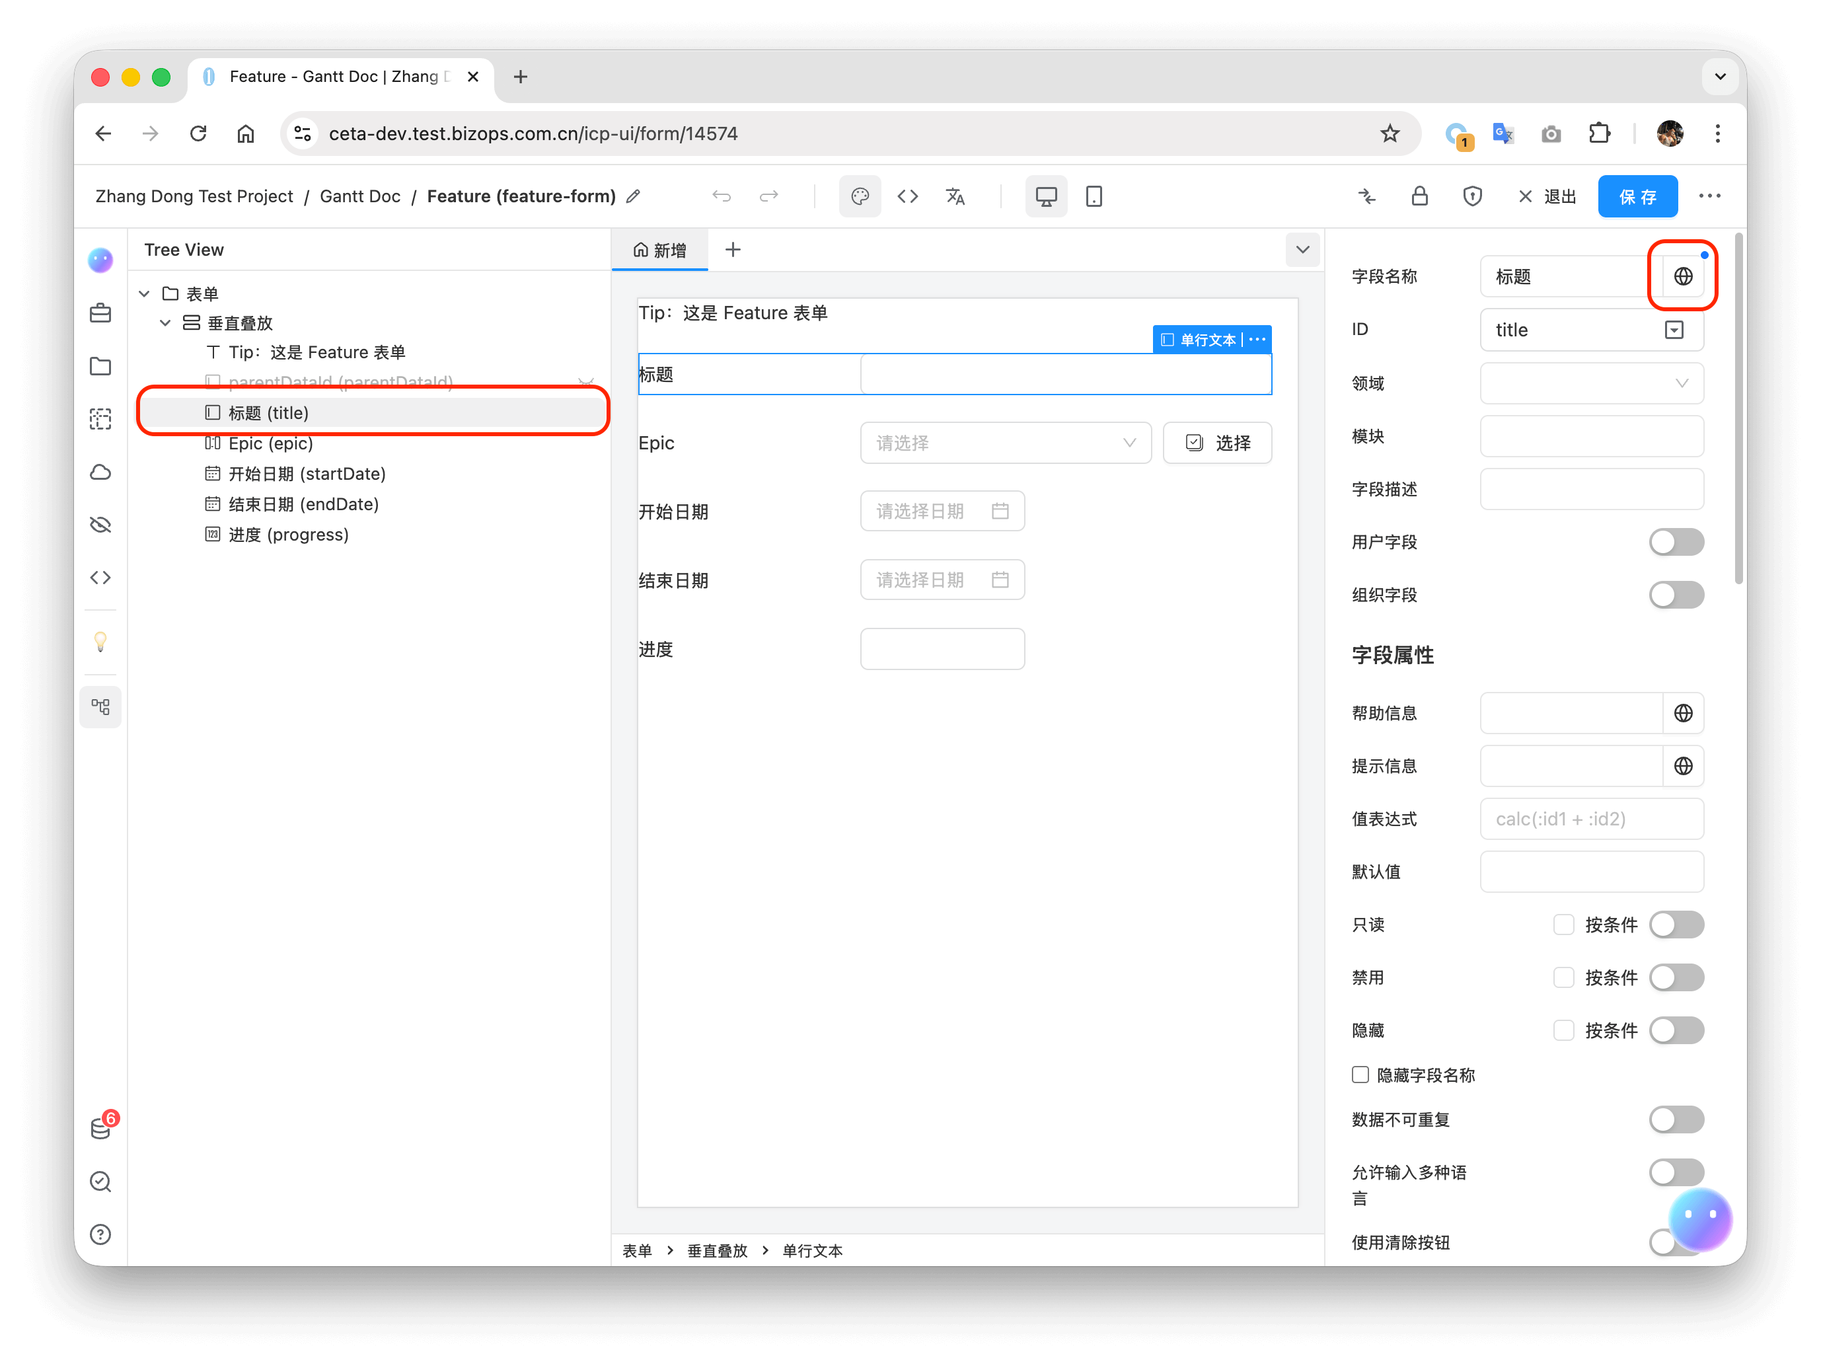Click the 选择 button next to Epic
The width and height of the screenshot is (1821, 1364).
tap(1216, 443)
